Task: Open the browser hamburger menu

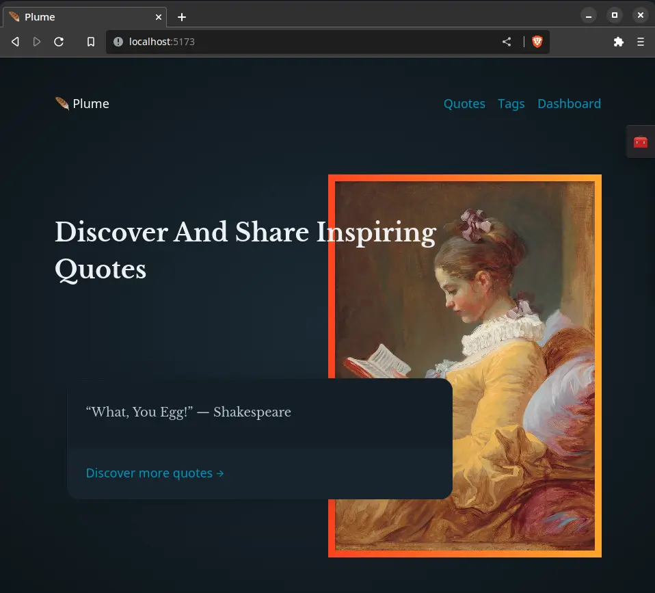Action: [x=641, y=42]
